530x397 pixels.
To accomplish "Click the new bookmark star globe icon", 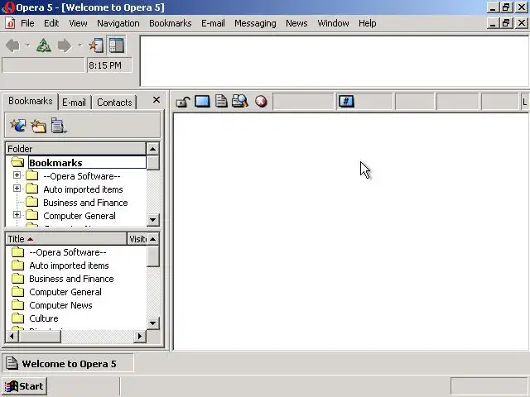I will click(x=18, y=125).
